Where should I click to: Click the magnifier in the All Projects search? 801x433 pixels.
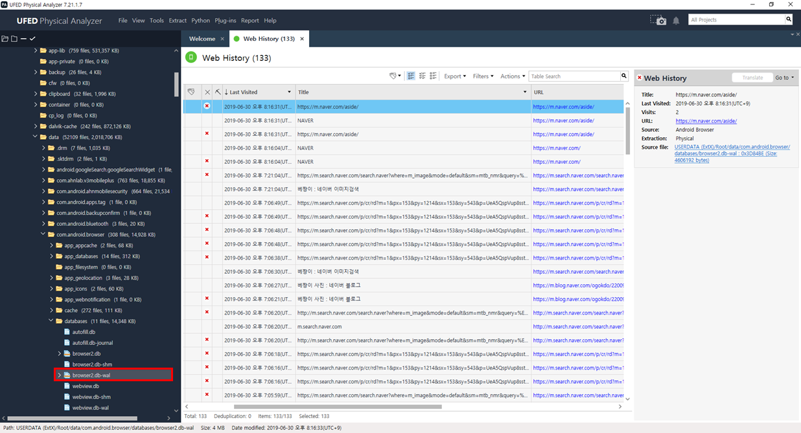789,19
